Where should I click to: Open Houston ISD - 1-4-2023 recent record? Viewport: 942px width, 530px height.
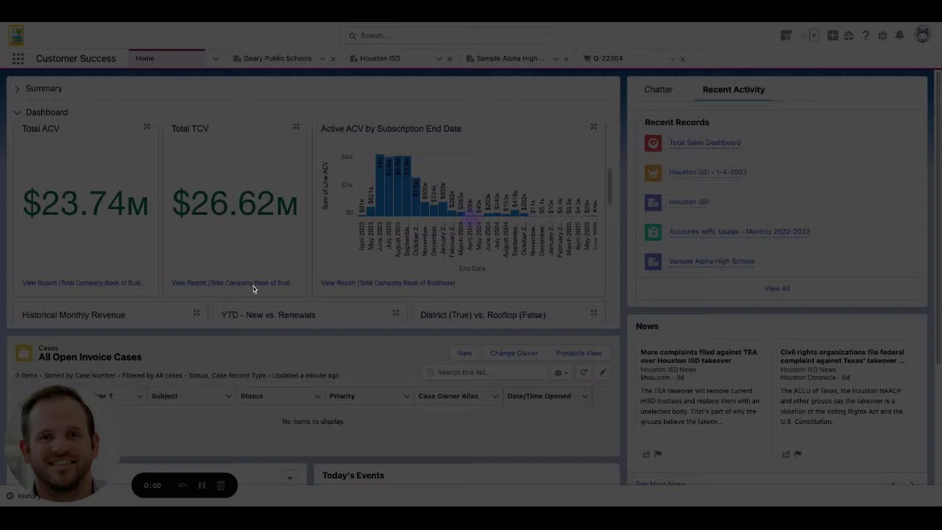tap(708, 172)
